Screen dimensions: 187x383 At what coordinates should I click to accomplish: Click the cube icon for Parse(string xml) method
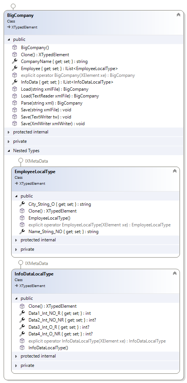pos(15,103)
